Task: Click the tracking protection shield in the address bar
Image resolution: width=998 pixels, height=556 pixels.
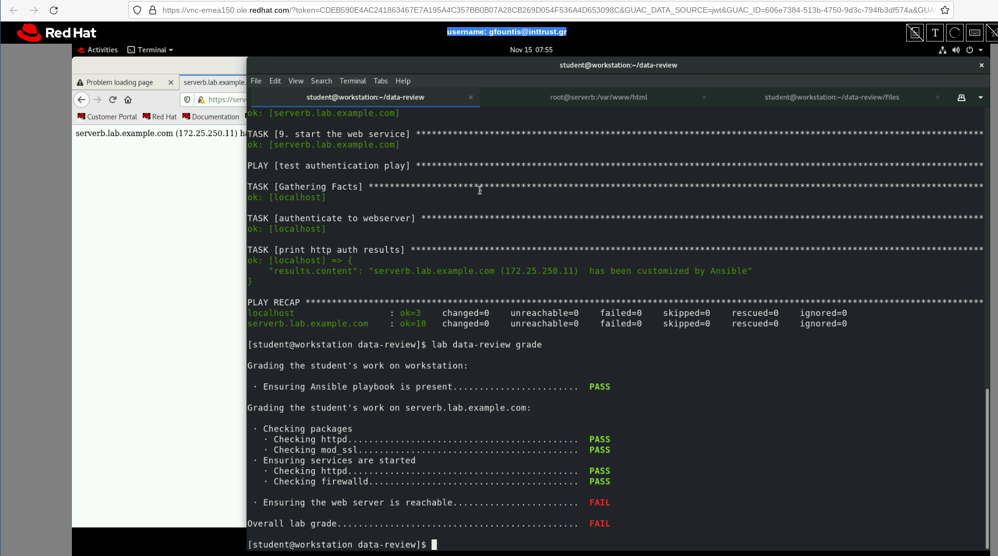Action: click(188, 100)
